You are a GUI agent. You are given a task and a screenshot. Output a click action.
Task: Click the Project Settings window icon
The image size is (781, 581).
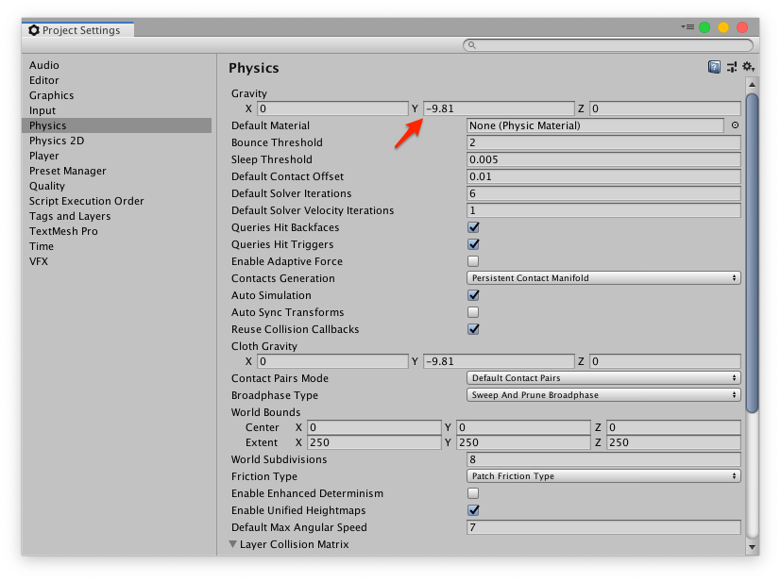click(x=34, y=29)
